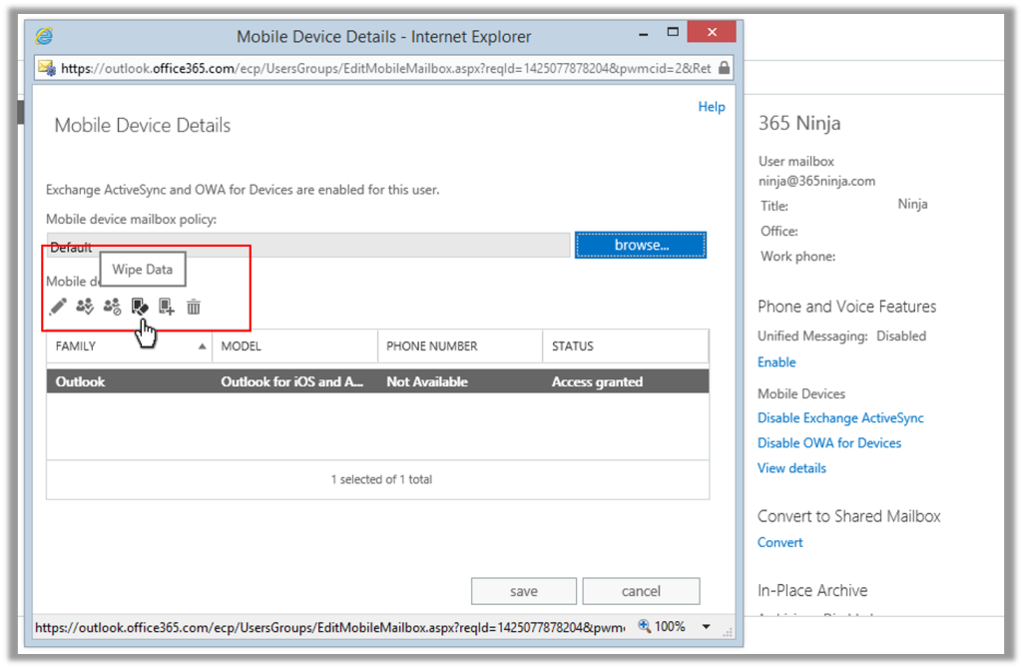Click the cancel button

[x=641, y=590]
